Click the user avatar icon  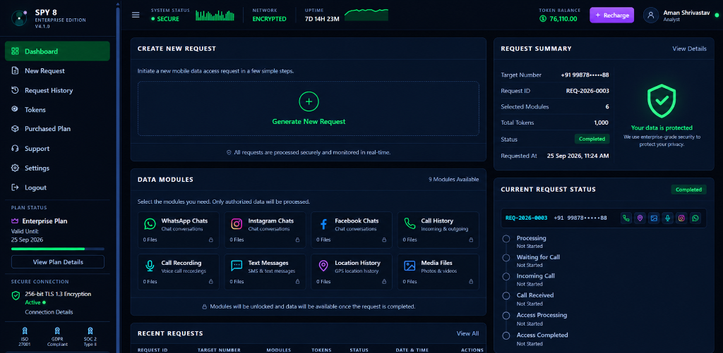(x=650, y=15)
